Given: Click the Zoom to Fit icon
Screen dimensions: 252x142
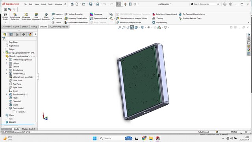Looking at the screenshot, I should click(120, 27).
